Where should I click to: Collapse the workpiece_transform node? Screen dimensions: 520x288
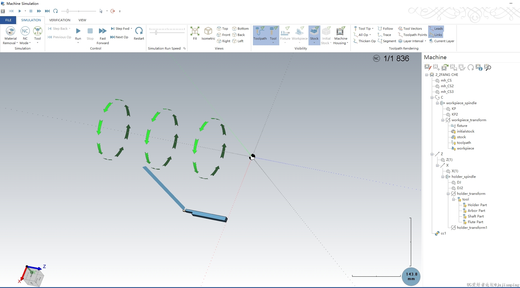coord(443,120)
